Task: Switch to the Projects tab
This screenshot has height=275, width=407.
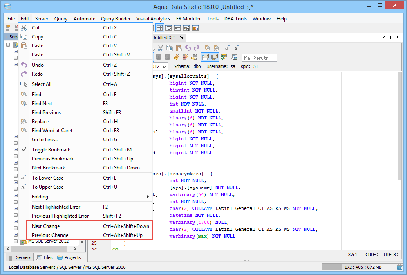Action: 69,257
